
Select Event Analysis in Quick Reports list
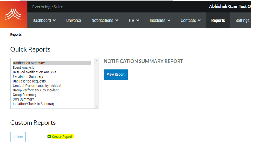[24, 68]
